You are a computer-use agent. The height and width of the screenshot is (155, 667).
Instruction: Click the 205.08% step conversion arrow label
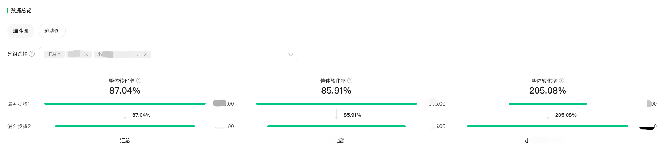(566, 115)
